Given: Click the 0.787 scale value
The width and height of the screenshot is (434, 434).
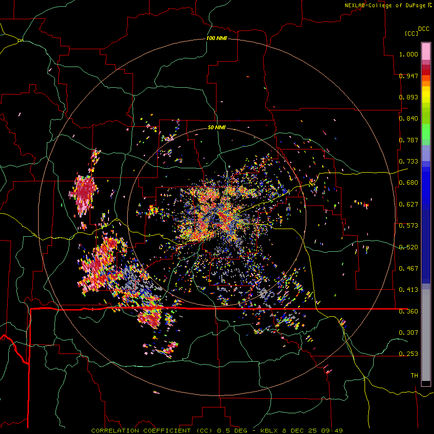Looking at the screenshot, I should click(x=408, y=140).
